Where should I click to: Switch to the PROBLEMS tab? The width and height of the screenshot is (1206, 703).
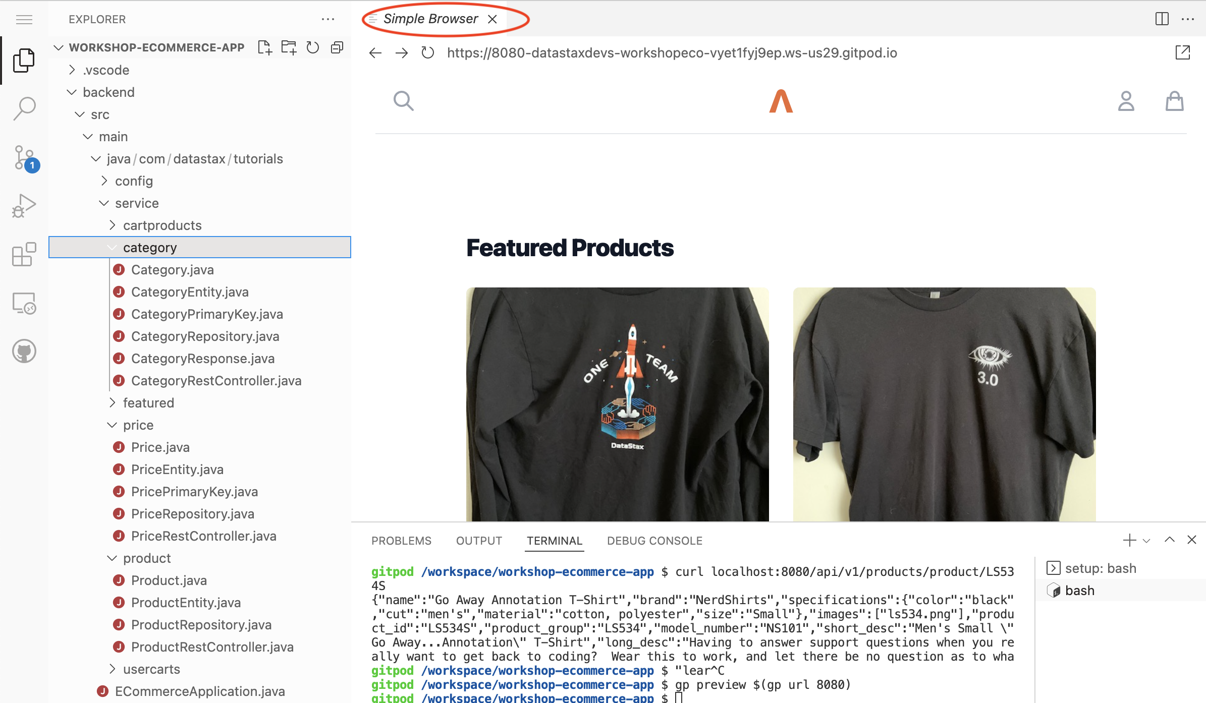click(x=401, y=541)
